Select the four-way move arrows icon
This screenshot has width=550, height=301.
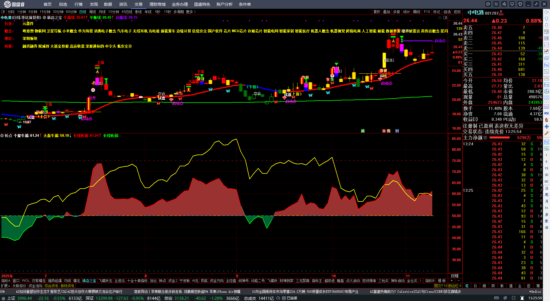pos(547,126)
